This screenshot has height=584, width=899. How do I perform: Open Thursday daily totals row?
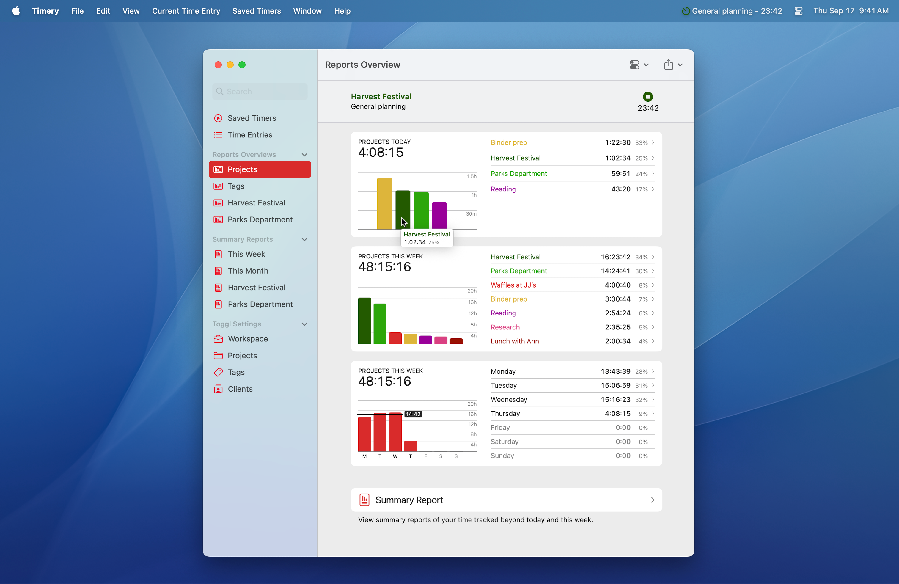(572, 414)
